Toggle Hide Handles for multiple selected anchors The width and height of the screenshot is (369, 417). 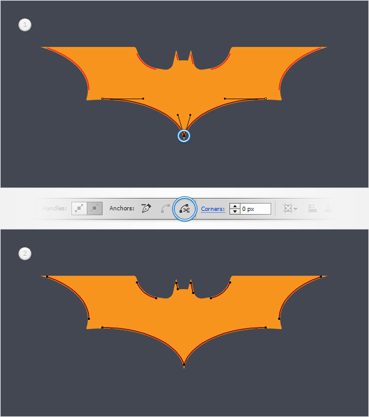click(x=95, y=208)
